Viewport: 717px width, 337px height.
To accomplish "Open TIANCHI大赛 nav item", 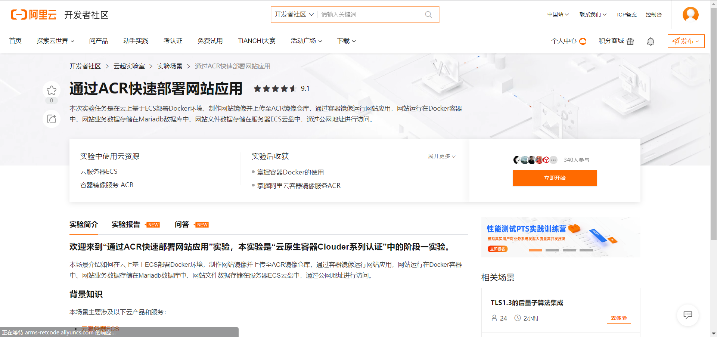I will [257, 41].
